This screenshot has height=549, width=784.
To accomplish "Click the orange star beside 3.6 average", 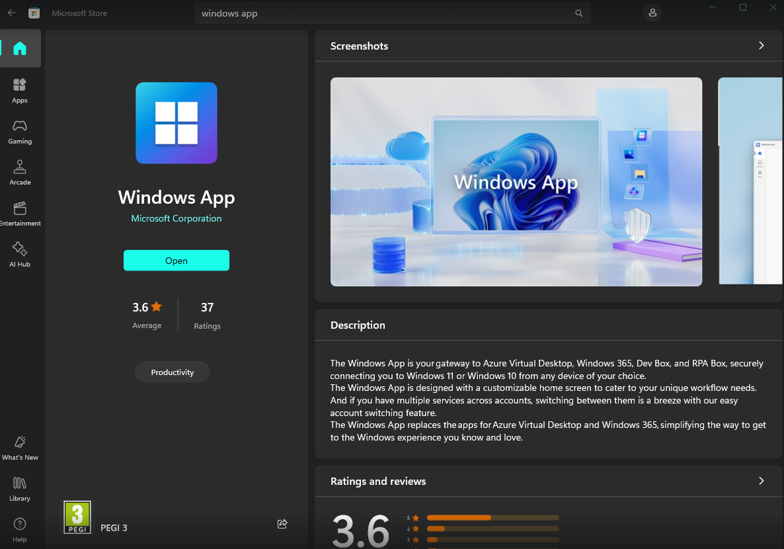I will pos(157,306).
